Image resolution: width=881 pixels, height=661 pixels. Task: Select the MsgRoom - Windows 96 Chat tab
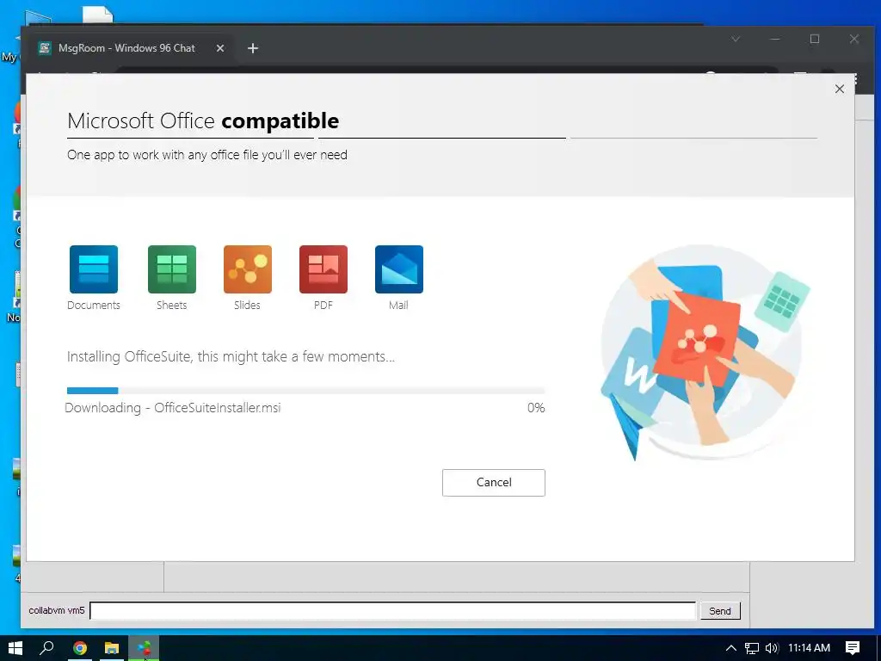pos(127,48)
